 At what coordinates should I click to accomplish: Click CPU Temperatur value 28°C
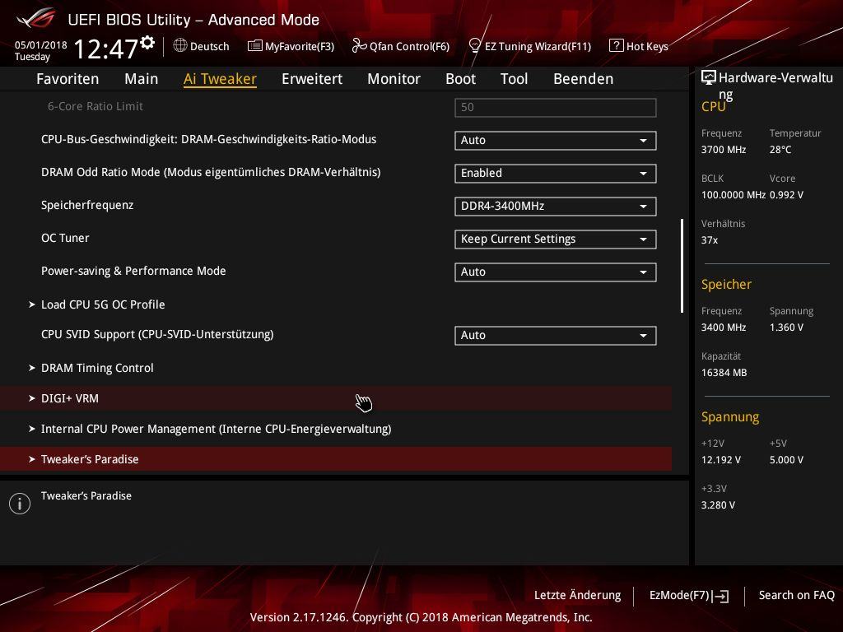[780, 150]
